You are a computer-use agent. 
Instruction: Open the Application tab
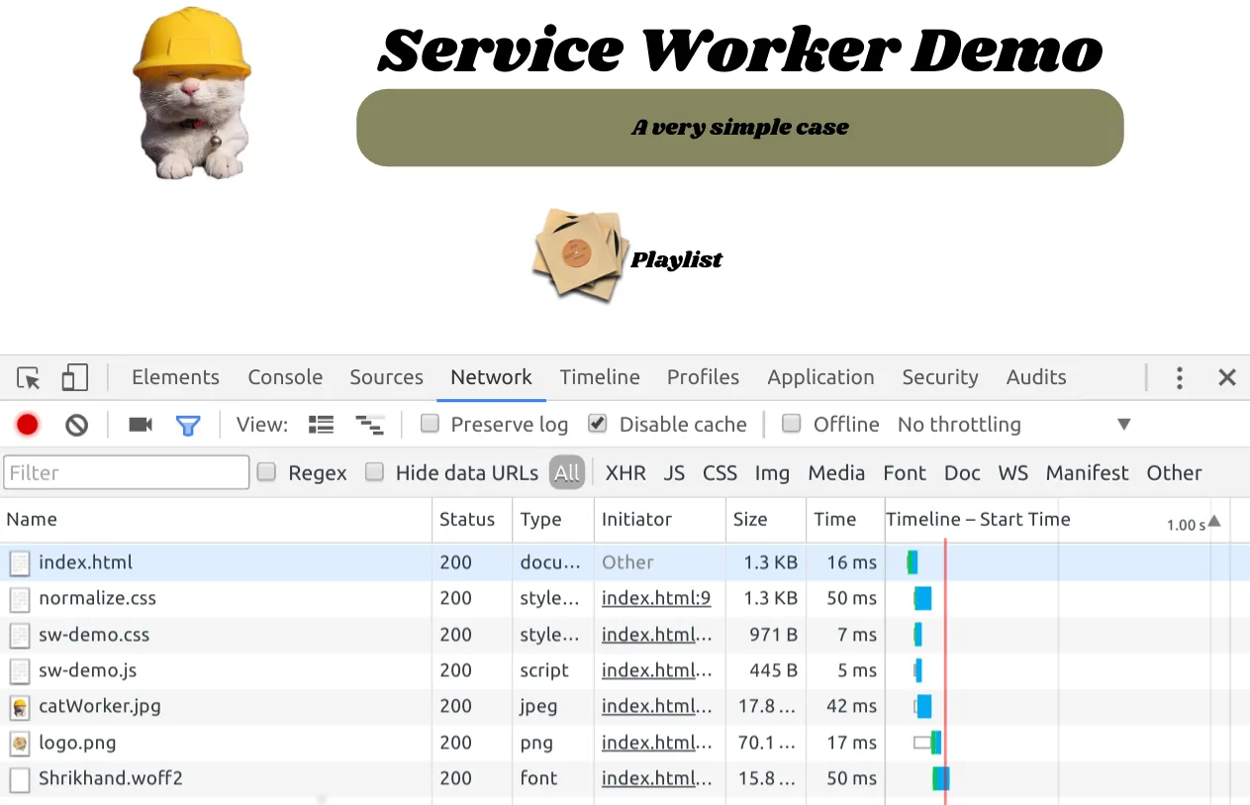[x=820, y=377]
